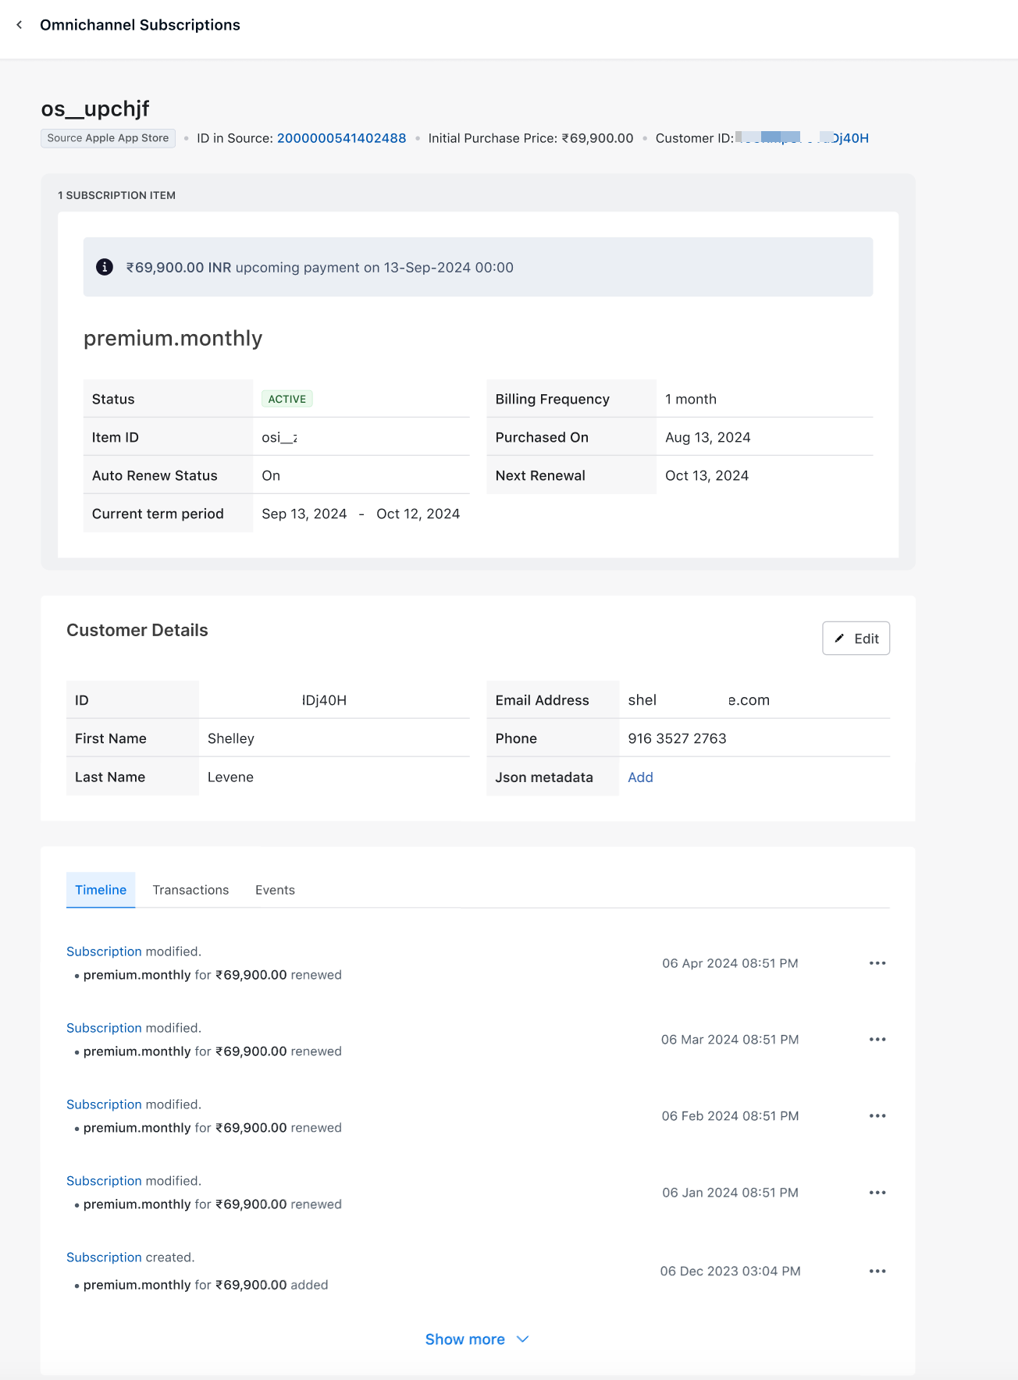This screenshot has height=1380, width=1018.
Task: Open more options for 06 Feb 2024 entry
Action: click(877, 1116)
